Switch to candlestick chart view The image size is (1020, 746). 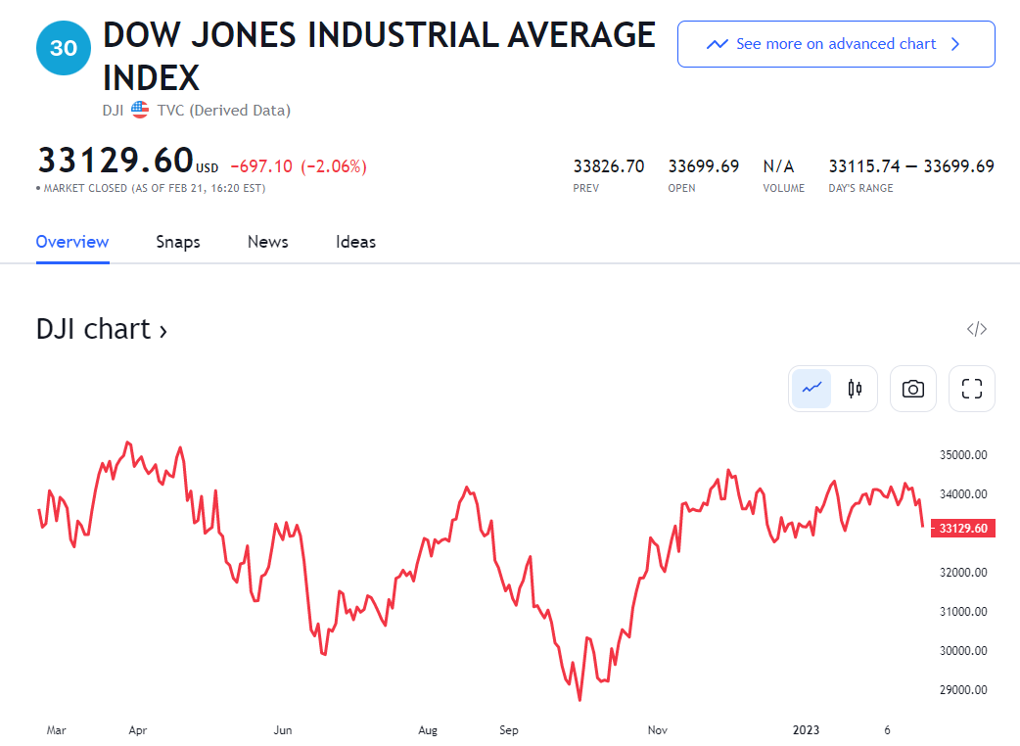coord(855,389)
